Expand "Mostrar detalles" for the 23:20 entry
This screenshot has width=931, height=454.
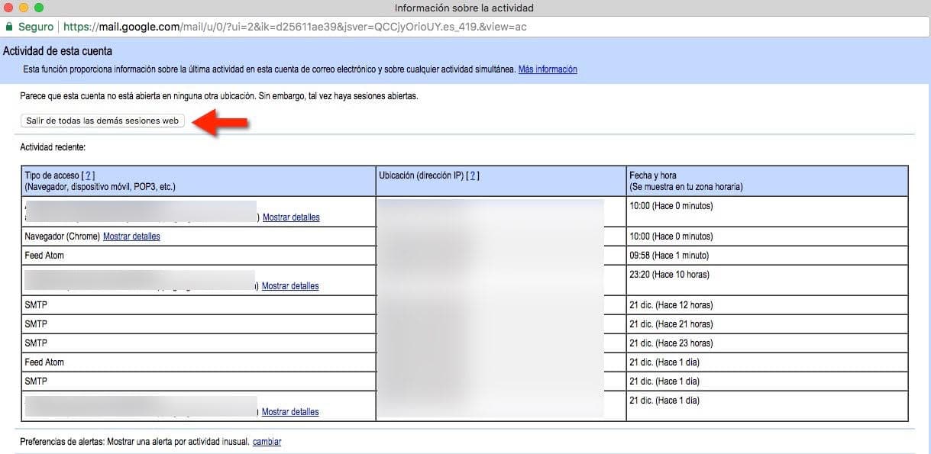(x=290, y=286)
